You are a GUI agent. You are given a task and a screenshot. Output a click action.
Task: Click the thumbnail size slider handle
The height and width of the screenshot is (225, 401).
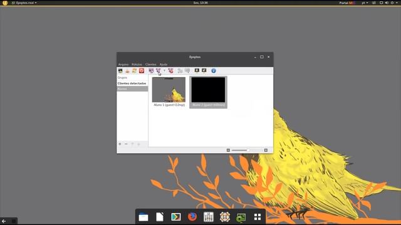click(248, 150)
